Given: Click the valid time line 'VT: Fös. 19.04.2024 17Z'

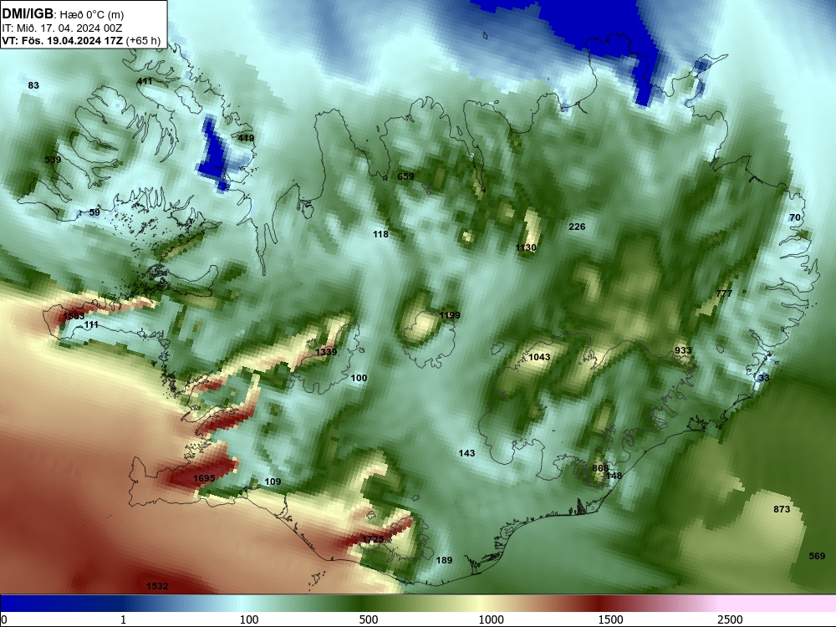Looking at the screenshot, I should tap(62, 41).
